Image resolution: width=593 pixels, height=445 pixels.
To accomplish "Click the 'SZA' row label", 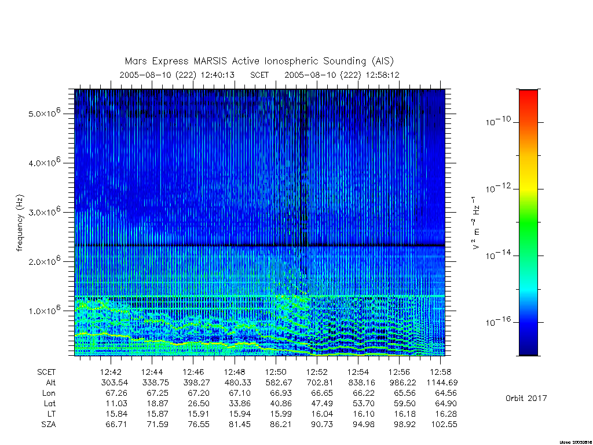I will point(49,424).
